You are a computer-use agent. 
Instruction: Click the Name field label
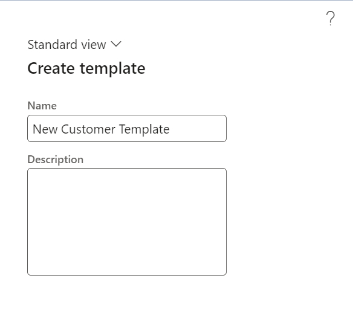tap(42, 106)
